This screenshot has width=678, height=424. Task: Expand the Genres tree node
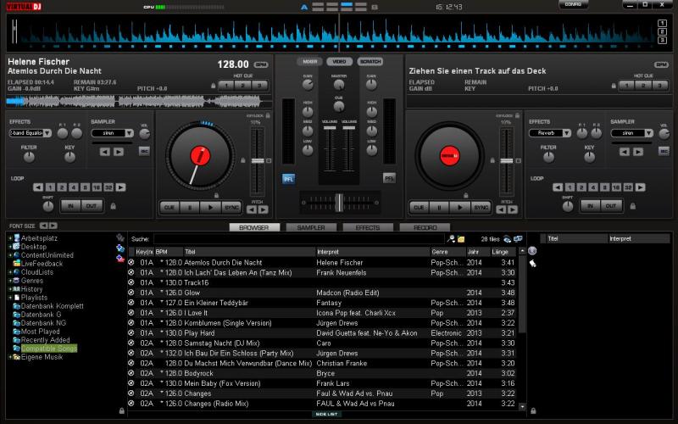tap(10, 281)
